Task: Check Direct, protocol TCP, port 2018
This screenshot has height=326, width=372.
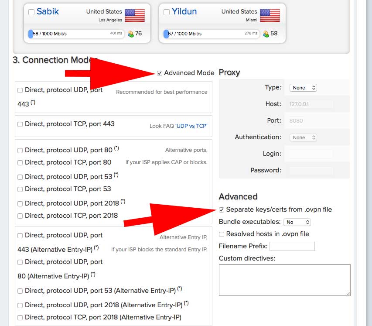Action: 20,216
